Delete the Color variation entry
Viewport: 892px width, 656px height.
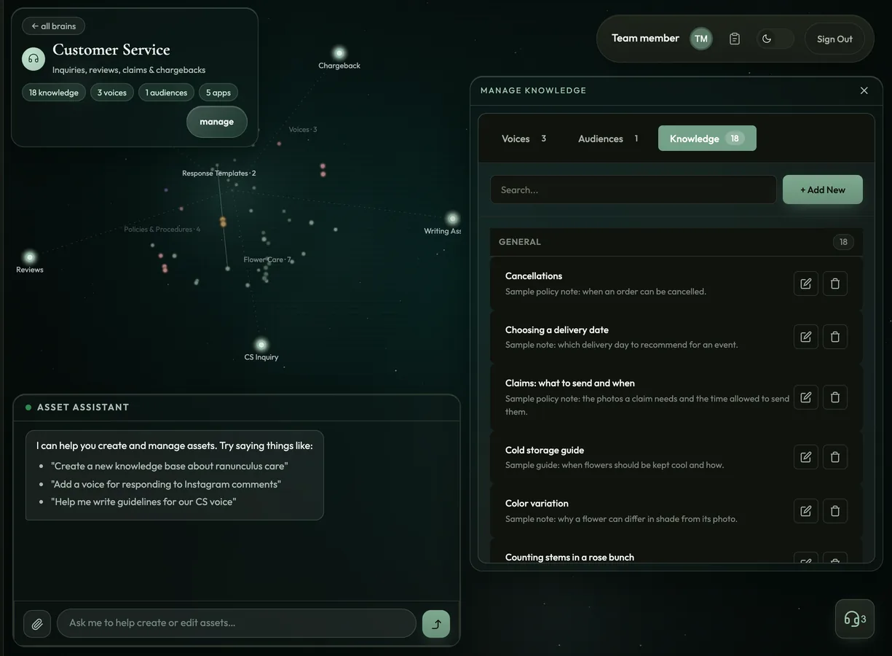835,511
